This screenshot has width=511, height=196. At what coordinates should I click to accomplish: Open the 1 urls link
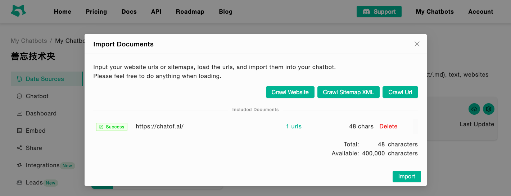click(294, 126)
